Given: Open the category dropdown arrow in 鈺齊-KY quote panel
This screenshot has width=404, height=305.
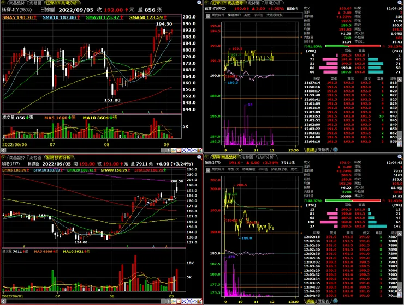Looking at the screenshot, I should pos(208,16).
